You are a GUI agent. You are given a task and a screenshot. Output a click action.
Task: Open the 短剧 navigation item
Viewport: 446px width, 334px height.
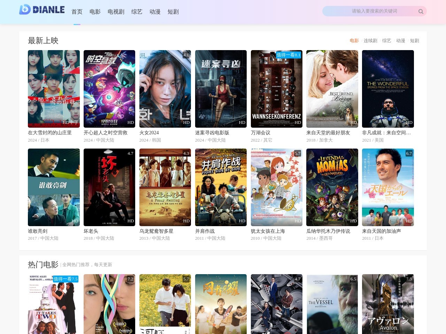point(173,12)
